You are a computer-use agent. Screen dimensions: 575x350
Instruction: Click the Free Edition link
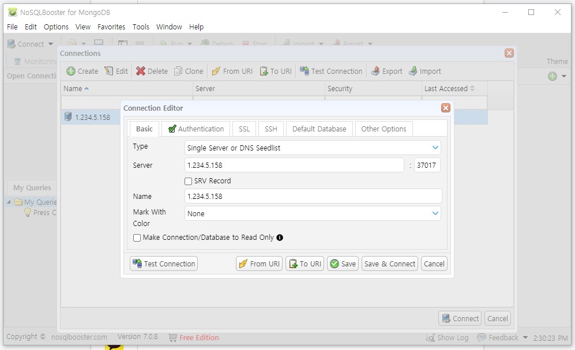coord(199,337)
